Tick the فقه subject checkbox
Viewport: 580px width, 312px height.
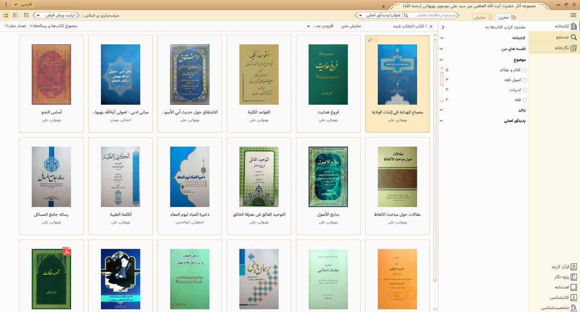coord(525,100)
